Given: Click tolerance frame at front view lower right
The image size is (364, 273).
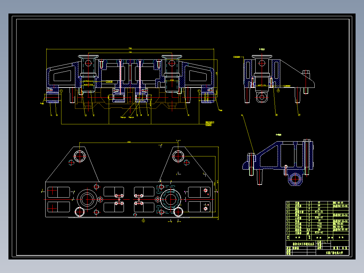Looking at the screenshot, I should pyautogui.click(x=210, y=123).
